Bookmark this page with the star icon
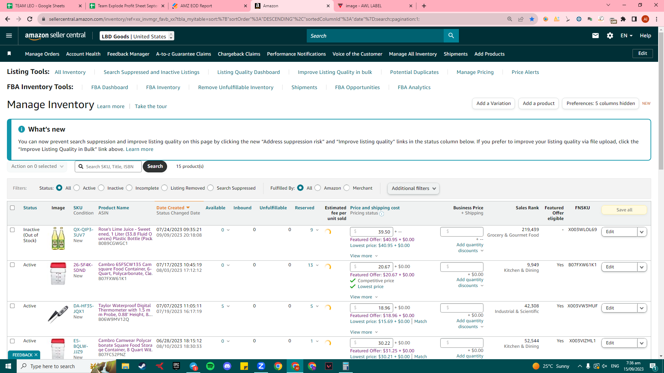The height and width of the screenshot is (373, 664). coord(532,19)
